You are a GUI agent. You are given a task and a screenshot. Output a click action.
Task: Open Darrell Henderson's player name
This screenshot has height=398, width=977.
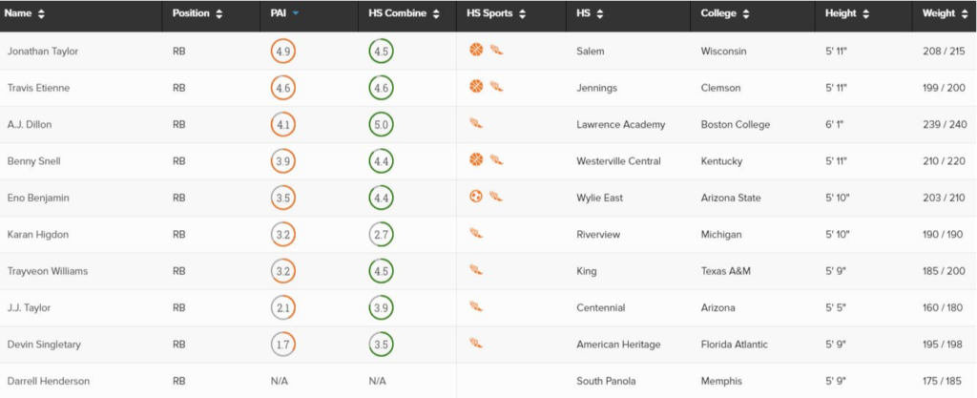pos(49,381)
